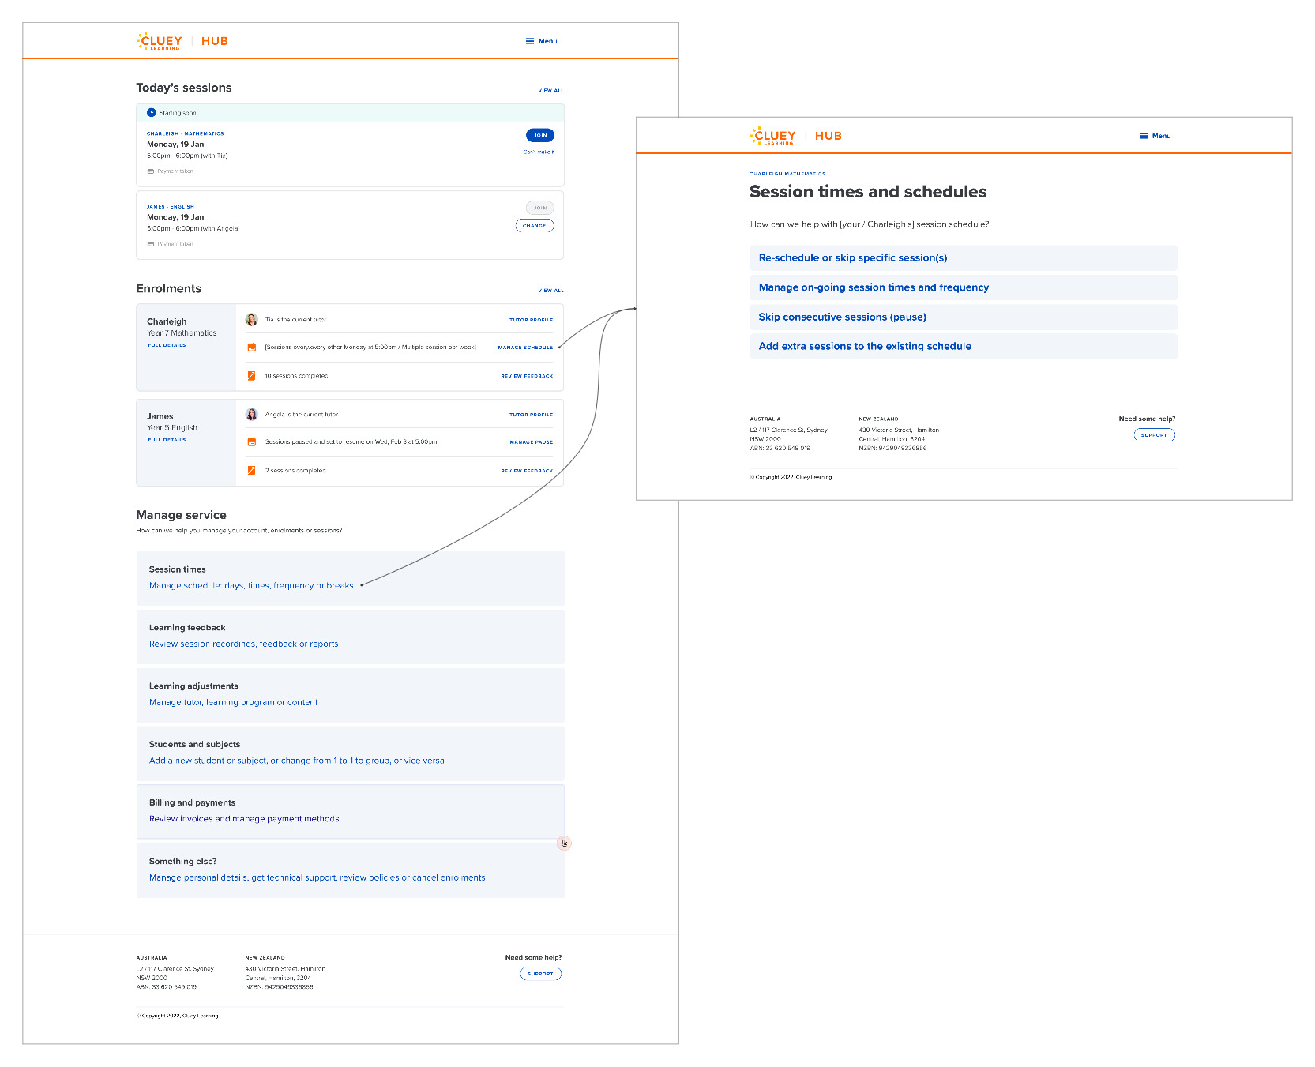Click 'Session times and schedules' page heading
Viewport: 1315px width, 1067px height.
[868, 192]
